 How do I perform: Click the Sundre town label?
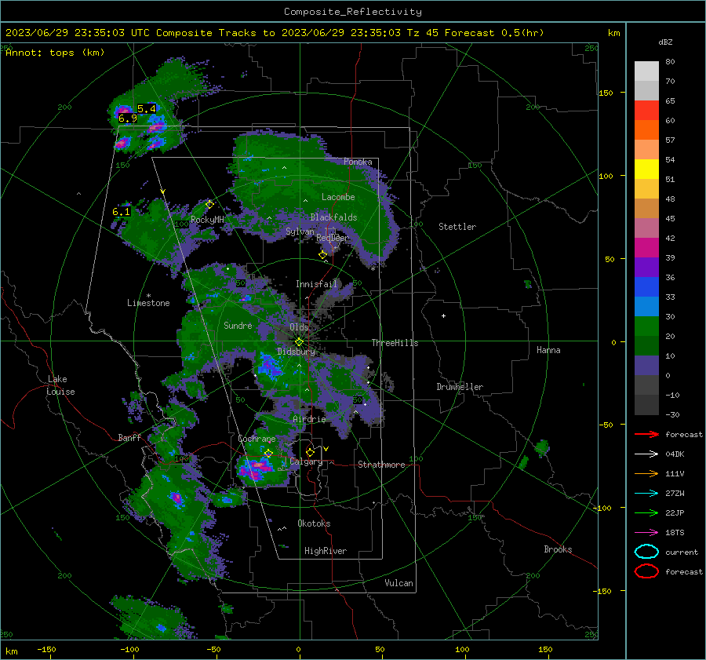[238, 325]
